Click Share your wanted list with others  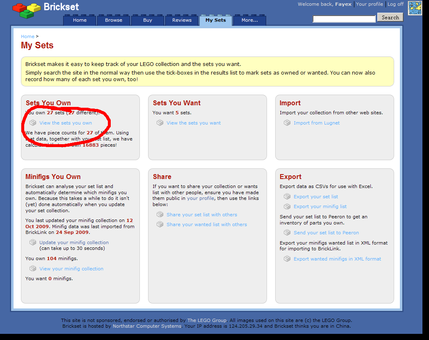point(207,224)
